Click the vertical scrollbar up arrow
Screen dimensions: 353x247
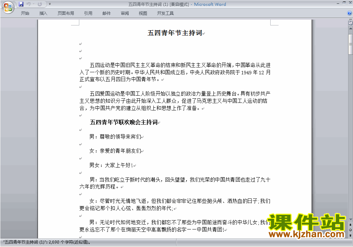351,29
